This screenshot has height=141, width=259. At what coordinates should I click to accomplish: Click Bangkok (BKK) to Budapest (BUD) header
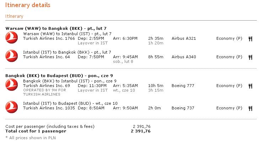coord(59,76)
